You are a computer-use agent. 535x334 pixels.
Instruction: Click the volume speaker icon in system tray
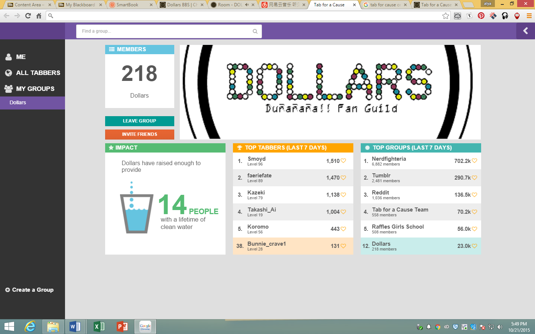coord(500,327)
